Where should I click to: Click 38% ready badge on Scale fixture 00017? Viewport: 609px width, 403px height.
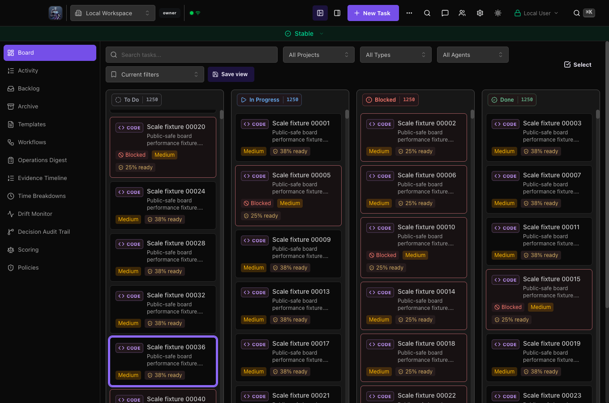290,372
